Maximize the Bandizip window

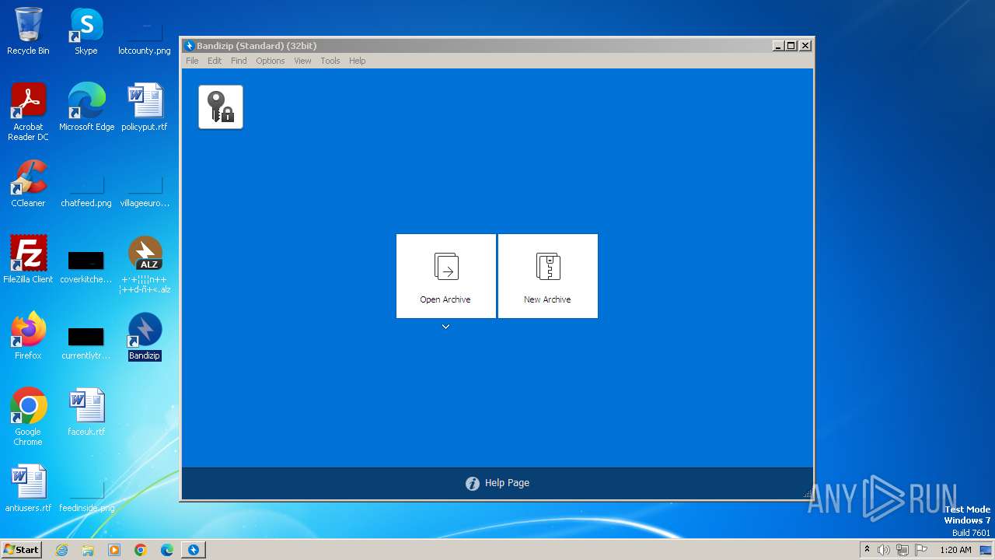(791, 46)
